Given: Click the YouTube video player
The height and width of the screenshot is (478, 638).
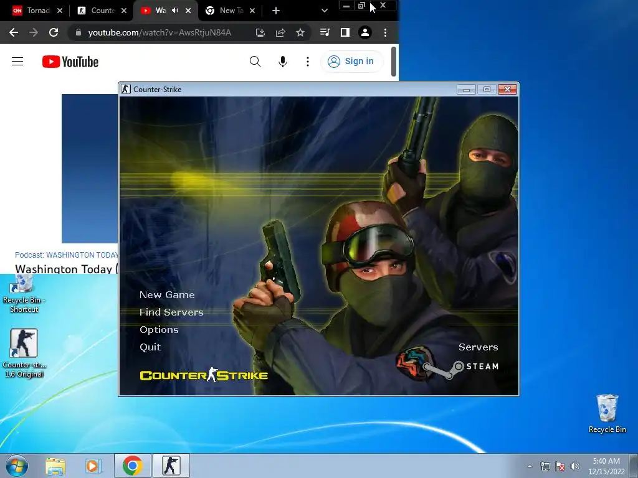Looking at the screenshot, I should click(x=90, y=169).
